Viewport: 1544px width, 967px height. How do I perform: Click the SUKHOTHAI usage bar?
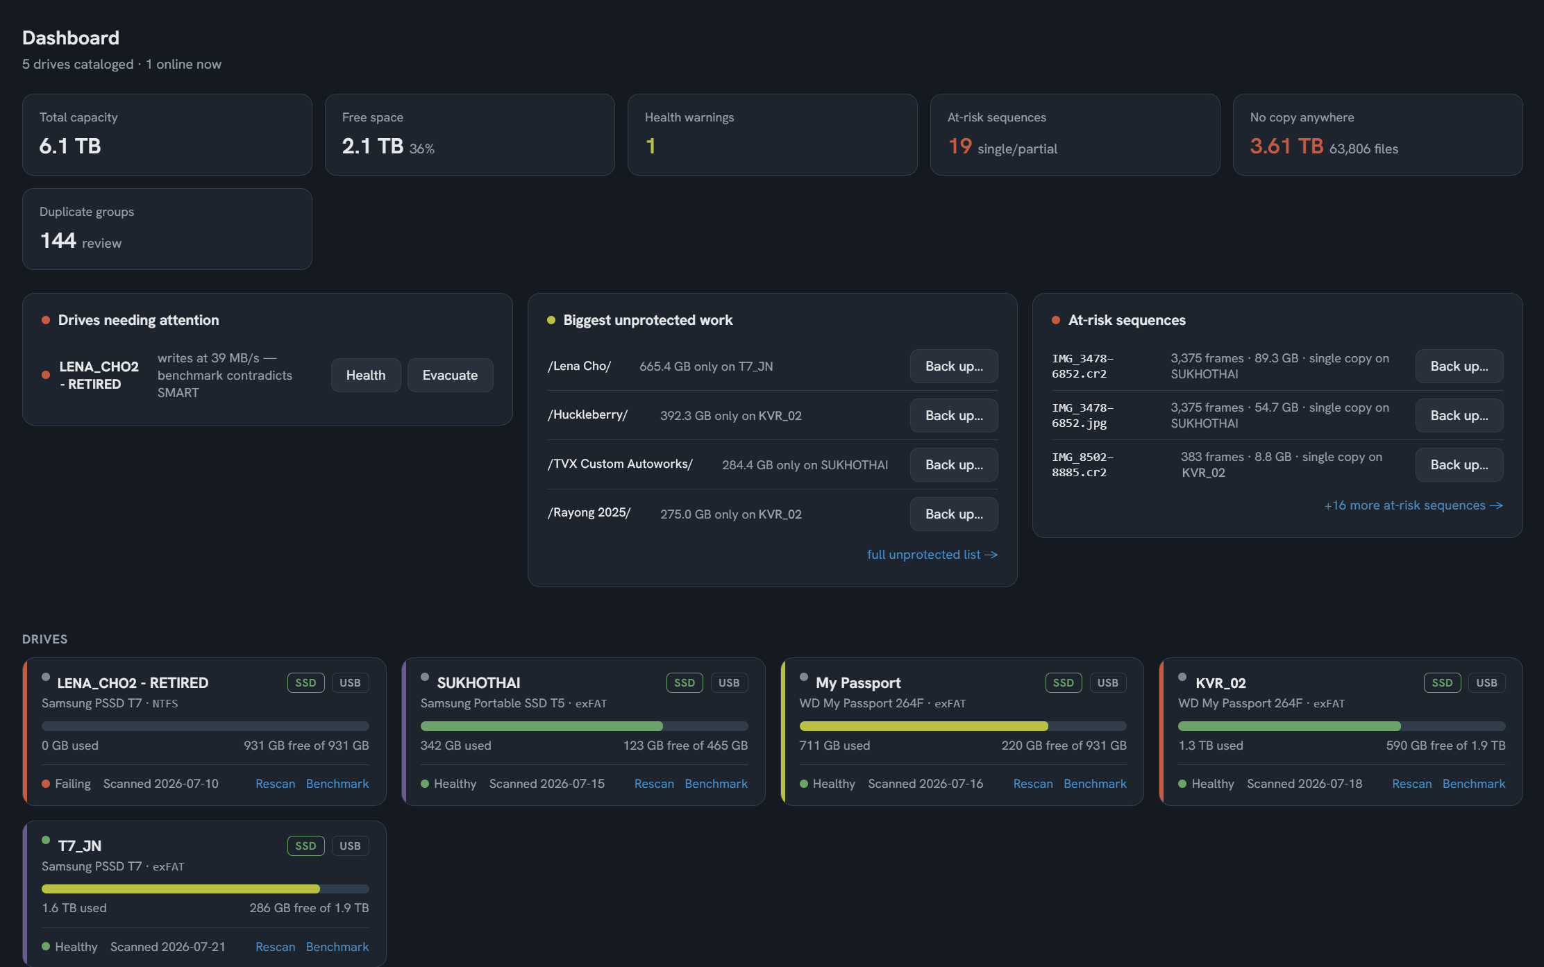(x=584, y=726)
